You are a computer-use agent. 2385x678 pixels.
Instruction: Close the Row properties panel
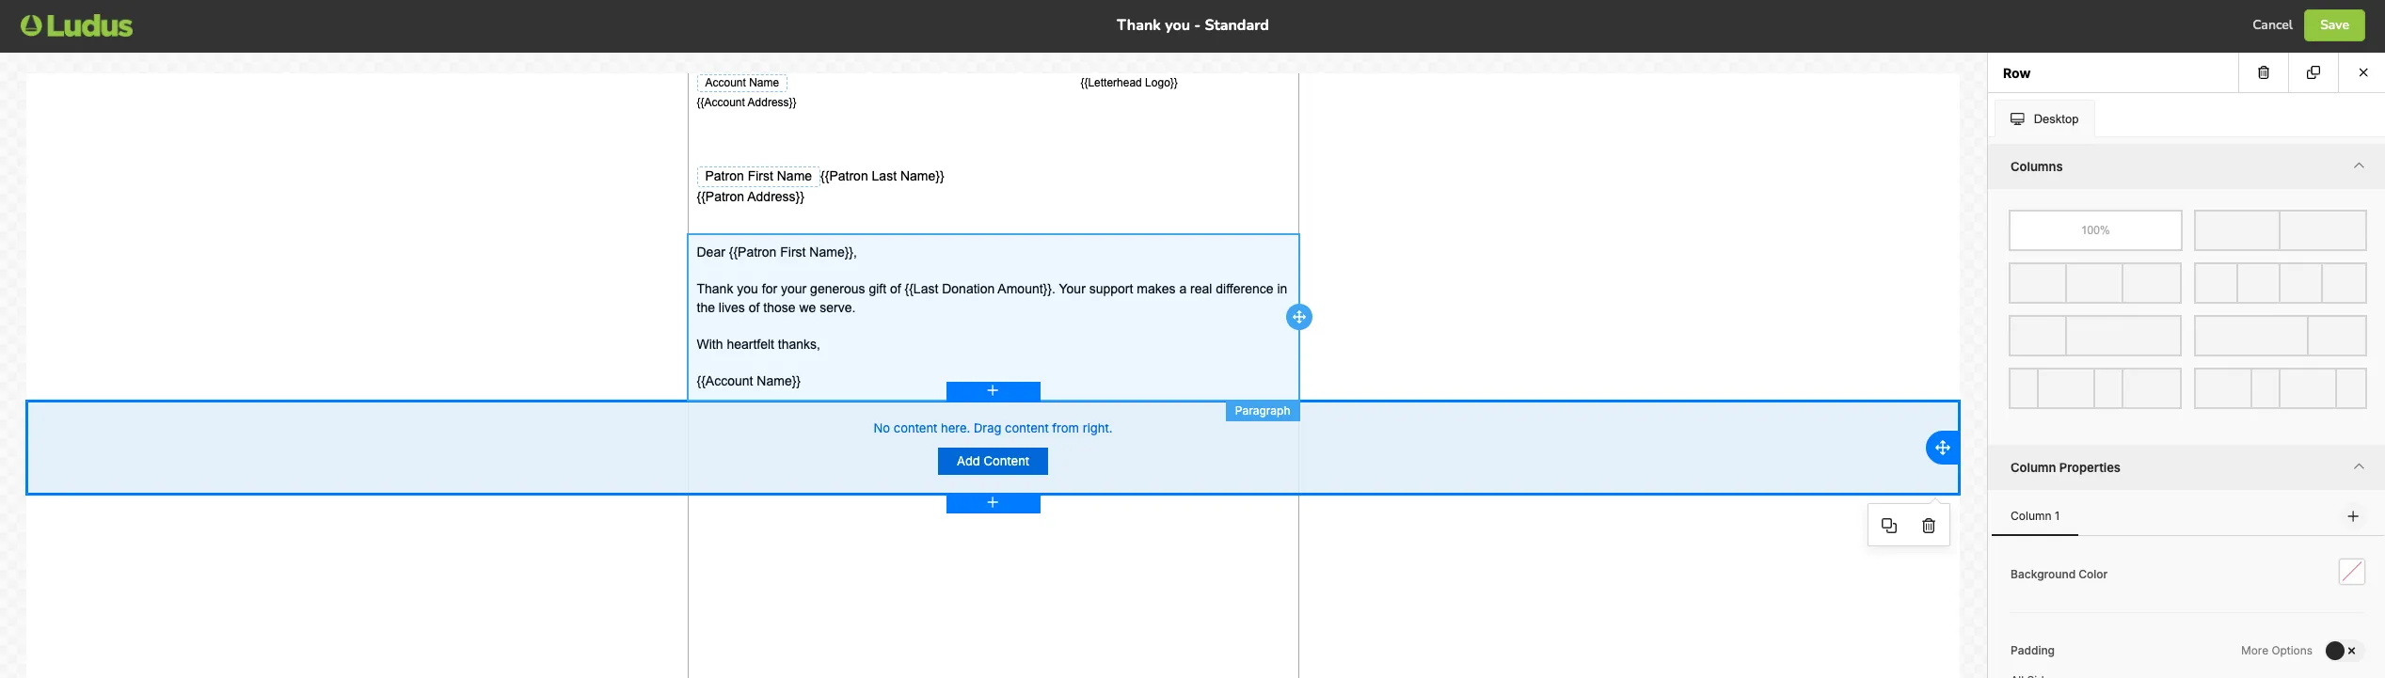2362,72
